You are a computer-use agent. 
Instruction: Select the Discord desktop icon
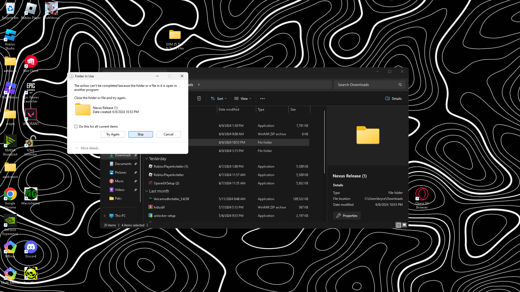pyautogui.click(x=31, y=249)
